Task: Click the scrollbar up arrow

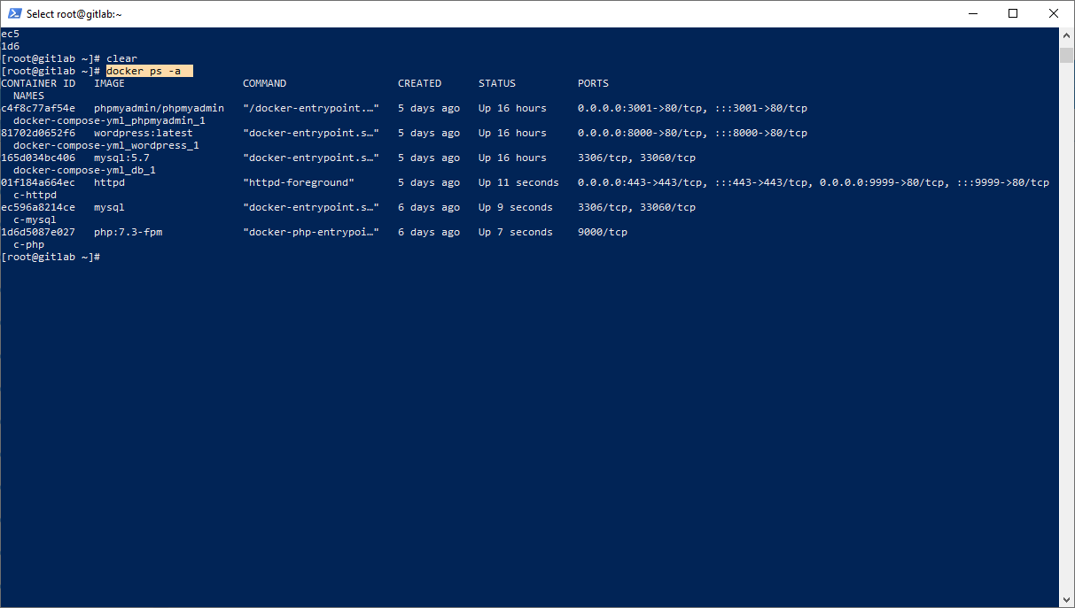Action: click(1066, 35)
